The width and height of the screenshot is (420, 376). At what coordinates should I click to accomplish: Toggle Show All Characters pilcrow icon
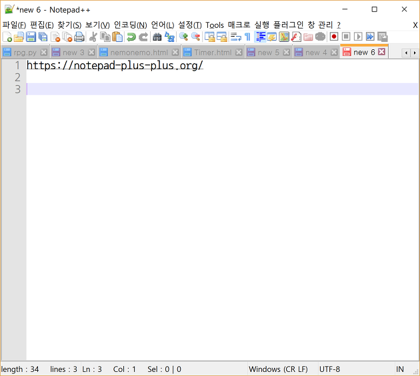click(x=248, y=37)
